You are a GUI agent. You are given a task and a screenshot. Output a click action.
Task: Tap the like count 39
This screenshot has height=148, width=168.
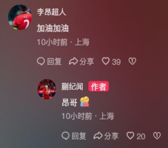tap(116, 62)
